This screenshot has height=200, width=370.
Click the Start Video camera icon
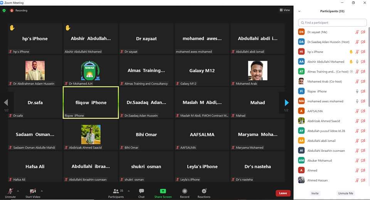(33, 191)
